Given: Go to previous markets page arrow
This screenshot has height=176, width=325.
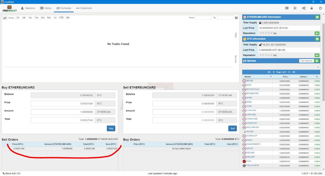Looking at the screenshot, I should point(273,72).
